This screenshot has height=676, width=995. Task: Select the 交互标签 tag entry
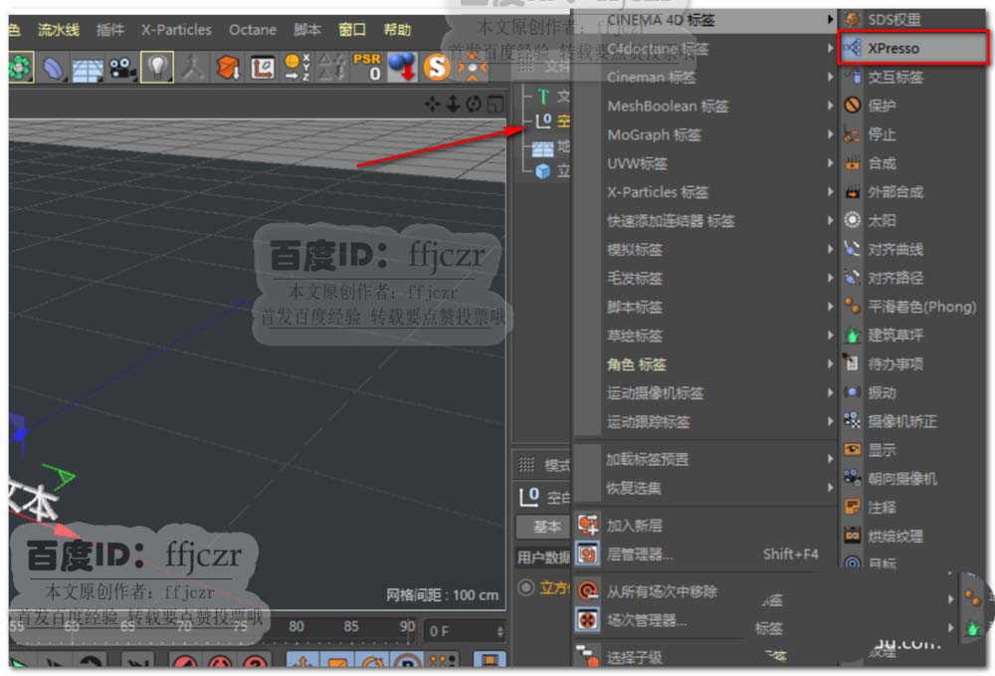point(912,78)
